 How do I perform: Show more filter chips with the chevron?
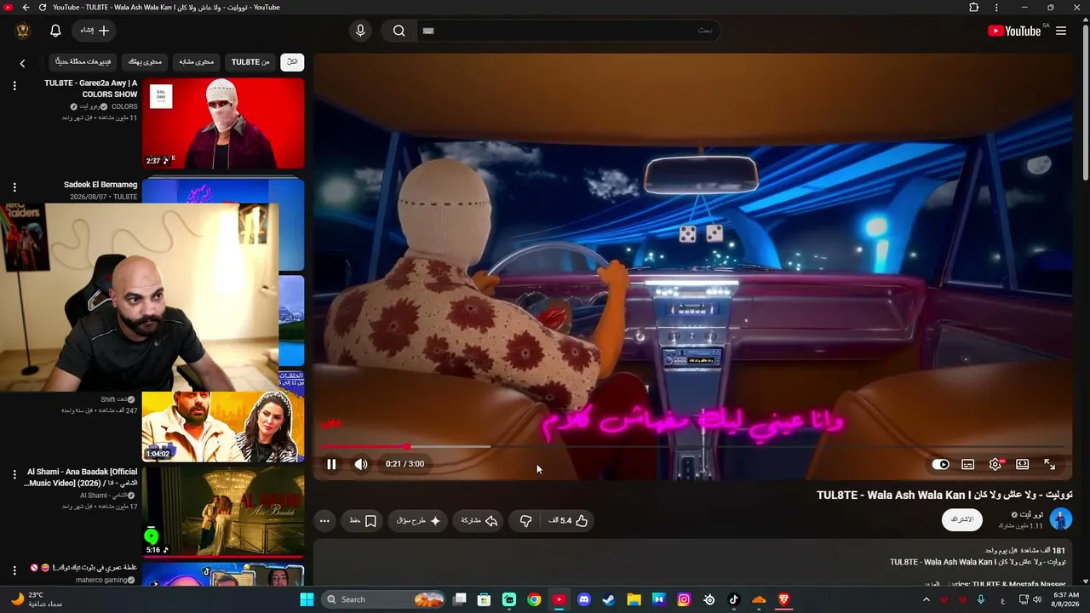(x=22, y=63)
